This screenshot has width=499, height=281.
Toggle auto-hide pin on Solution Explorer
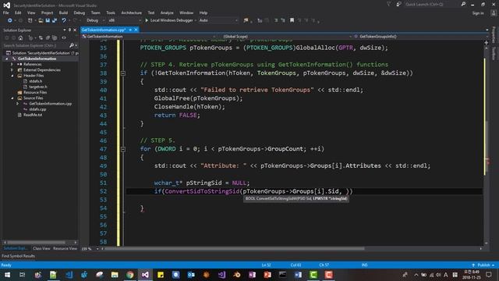69,30
